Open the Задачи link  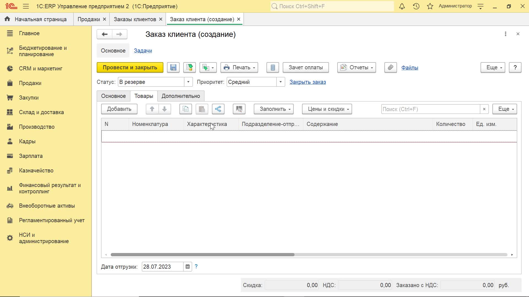click(143, 51)
